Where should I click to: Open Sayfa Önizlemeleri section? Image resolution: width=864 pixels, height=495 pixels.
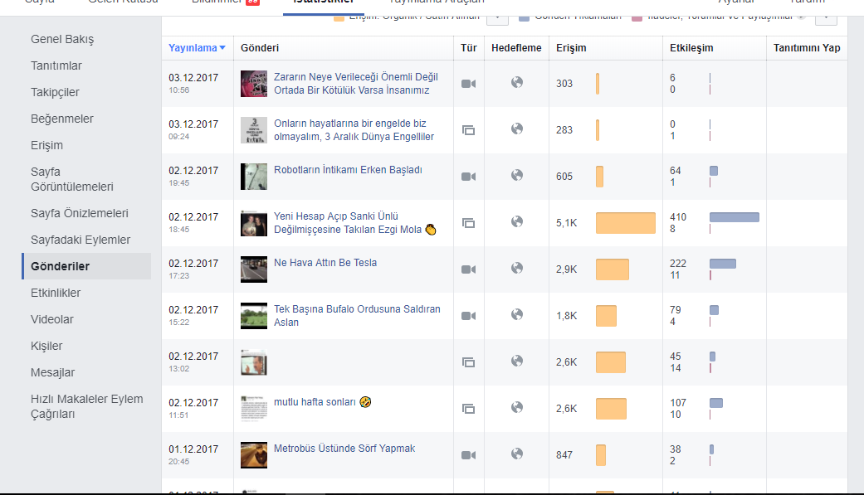80,213
